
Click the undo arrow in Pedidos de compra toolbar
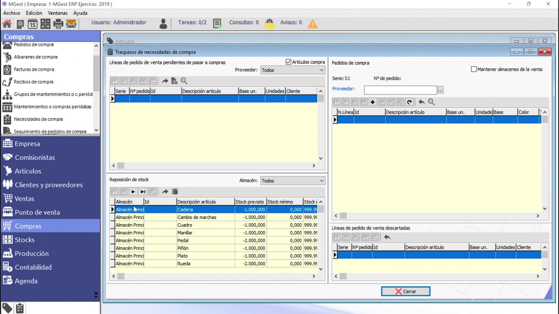click(421, 102)
